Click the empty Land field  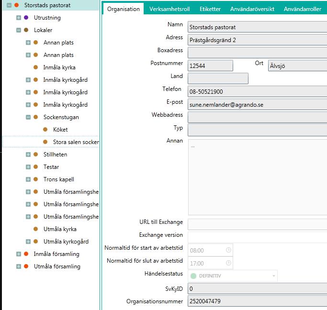pos(218,78)
